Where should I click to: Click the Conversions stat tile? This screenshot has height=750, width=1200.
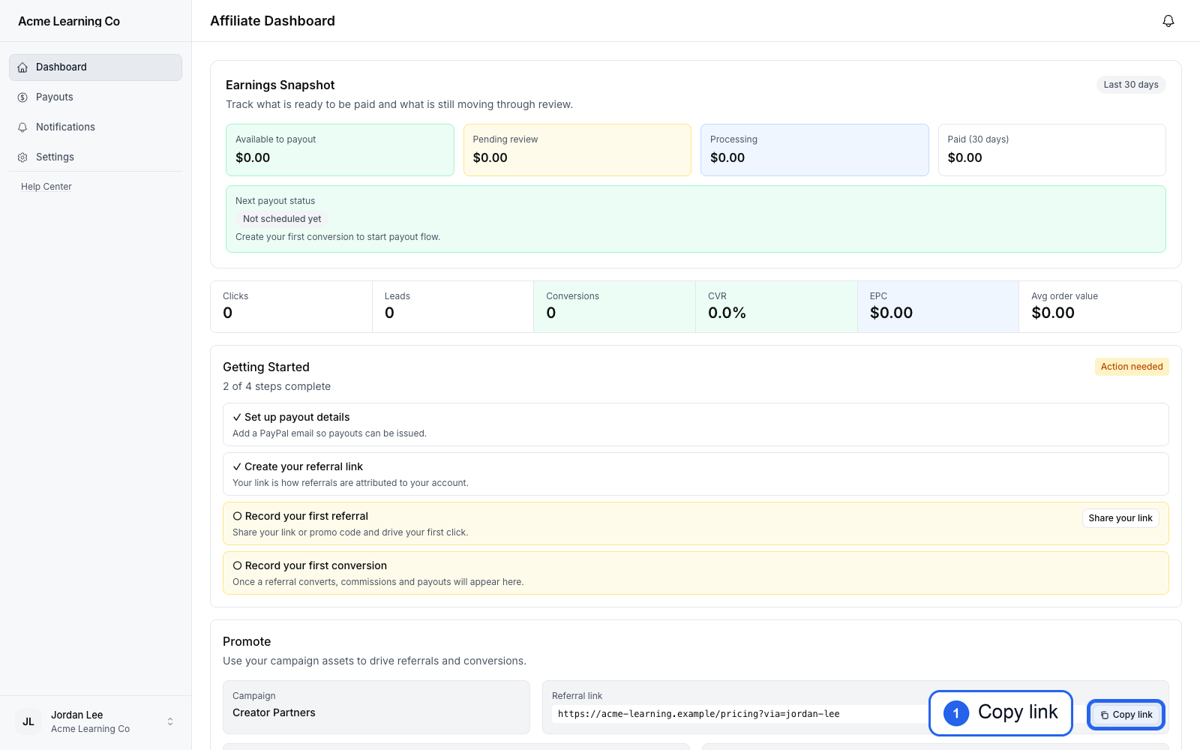click(615, 307)
